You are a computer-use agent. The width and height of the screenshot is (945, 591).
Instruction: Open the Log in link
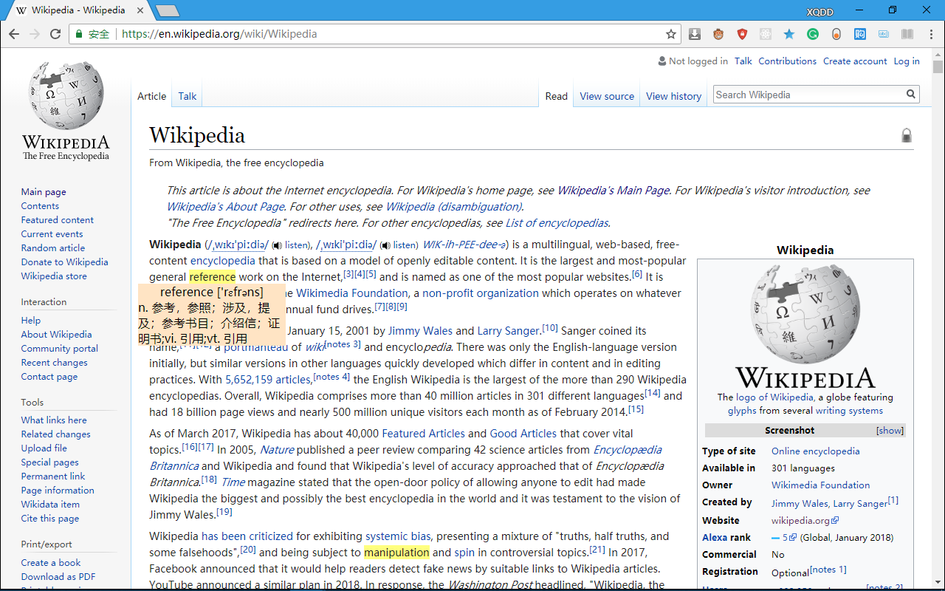pos(907,61)
